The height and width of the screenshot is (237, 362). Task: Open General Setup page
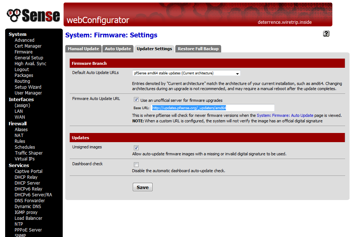29,58
